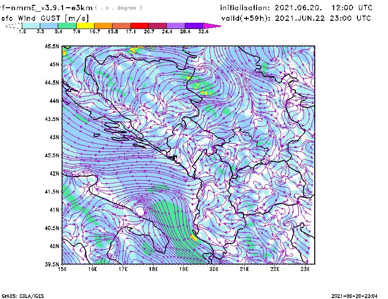Image resolution: width=388 pixels, height=299 pixels.
Task: Click the '7.9' legend value
Action: [77, 31]
